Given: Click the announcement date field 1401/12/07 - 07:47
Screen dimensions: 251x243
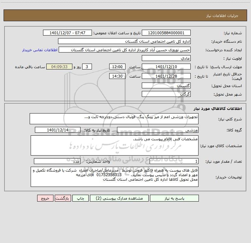Looking at the screenshot, I should [67, 33].
